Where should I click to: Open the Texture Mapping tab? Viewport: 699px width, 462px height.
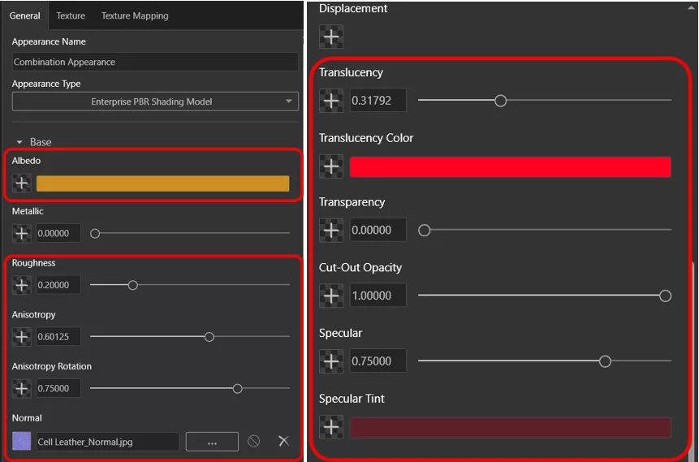[x=135, y=15]
